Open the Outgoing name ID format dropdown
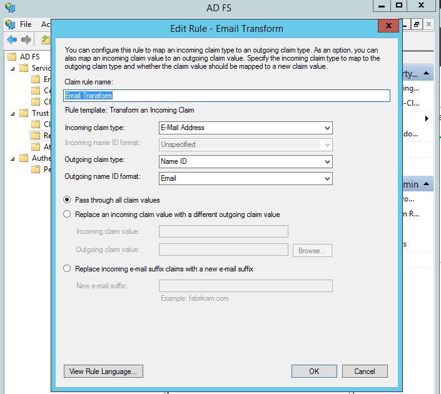 click(246, 178)
